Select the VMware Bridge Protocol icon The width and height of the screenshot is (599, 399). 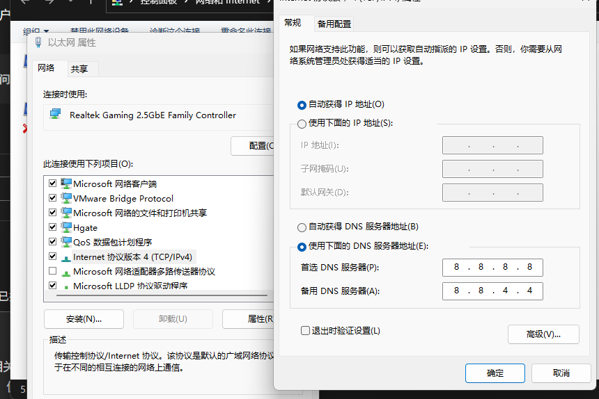click(x=66, y=198)
